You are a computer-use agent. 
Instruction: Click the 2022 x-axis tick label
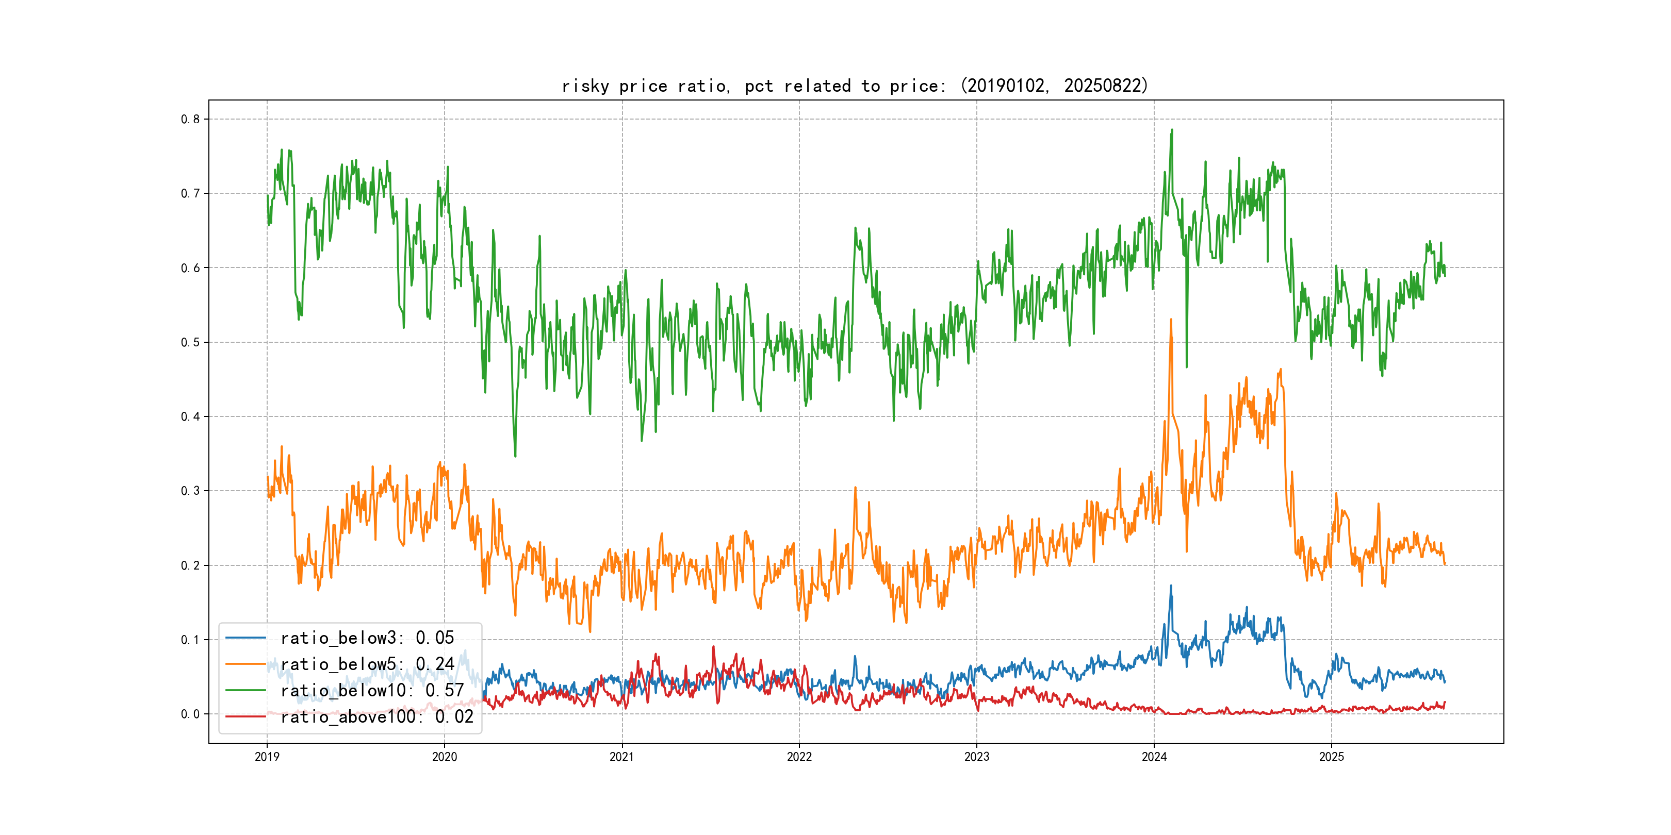799,757
